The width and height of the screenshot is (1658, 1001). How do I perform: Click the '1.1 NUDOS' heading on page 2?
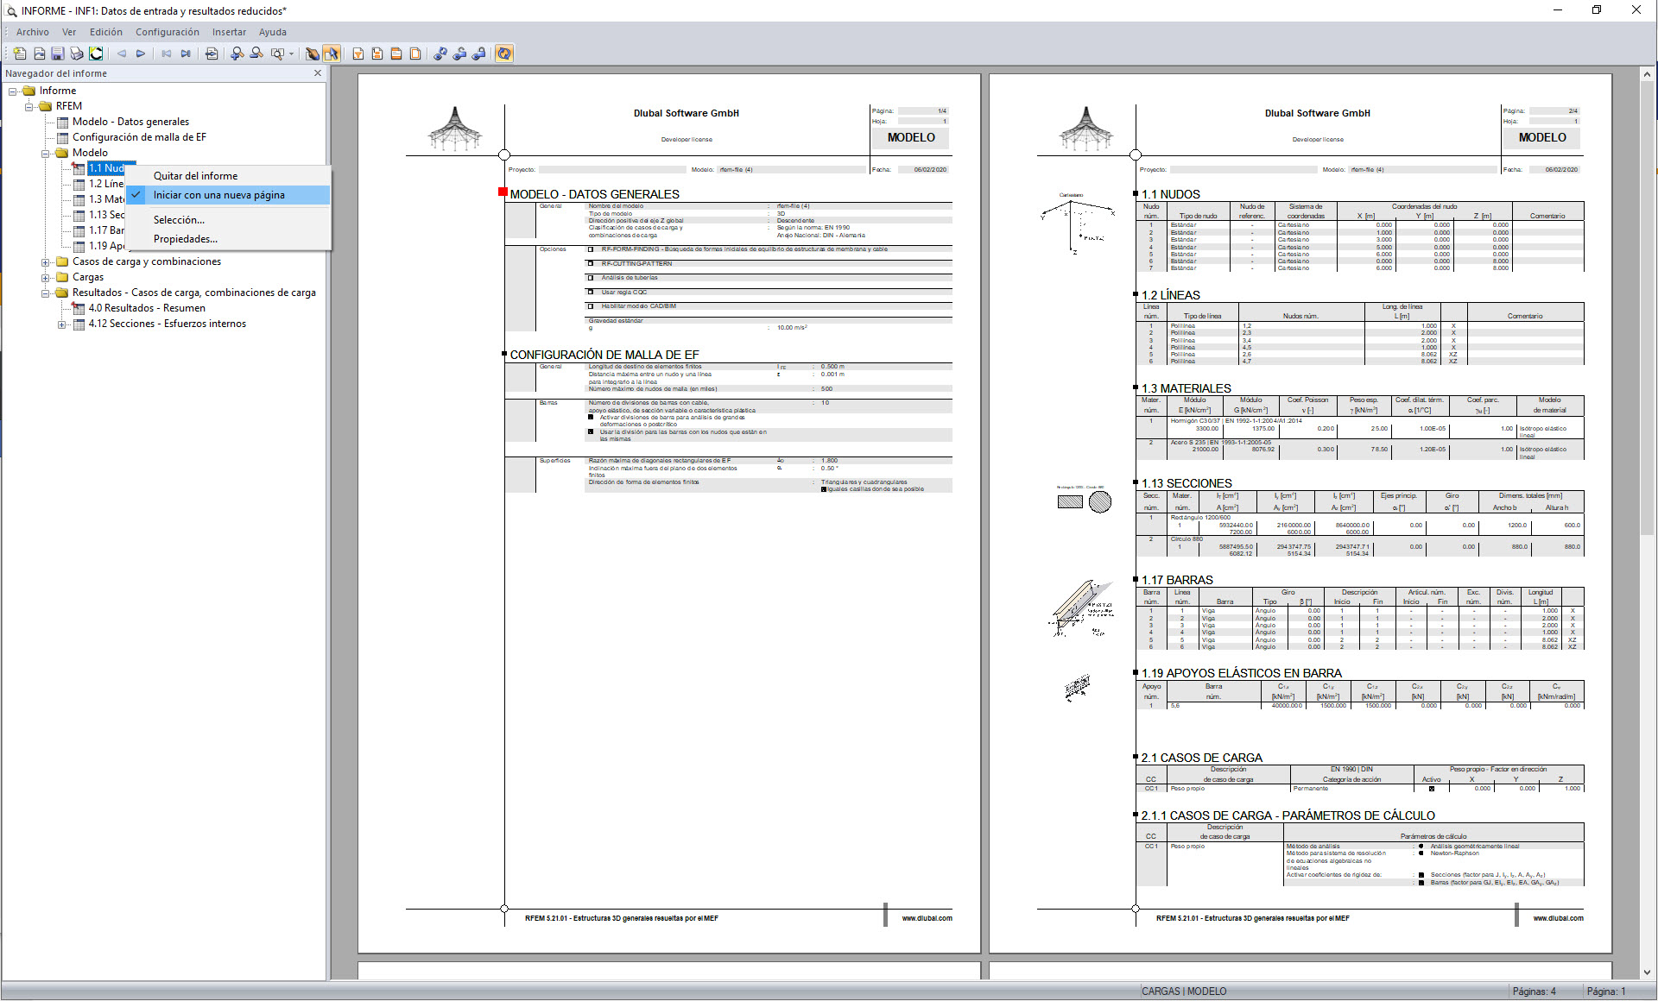point(1170,194)
